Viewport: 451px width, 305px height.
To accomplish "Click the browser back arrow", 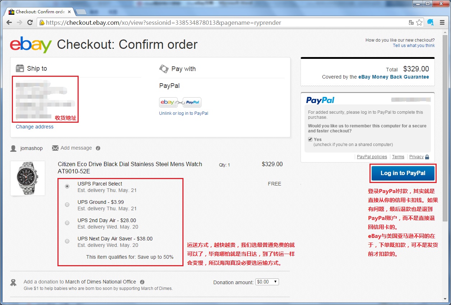I will (x=9, y=23).
